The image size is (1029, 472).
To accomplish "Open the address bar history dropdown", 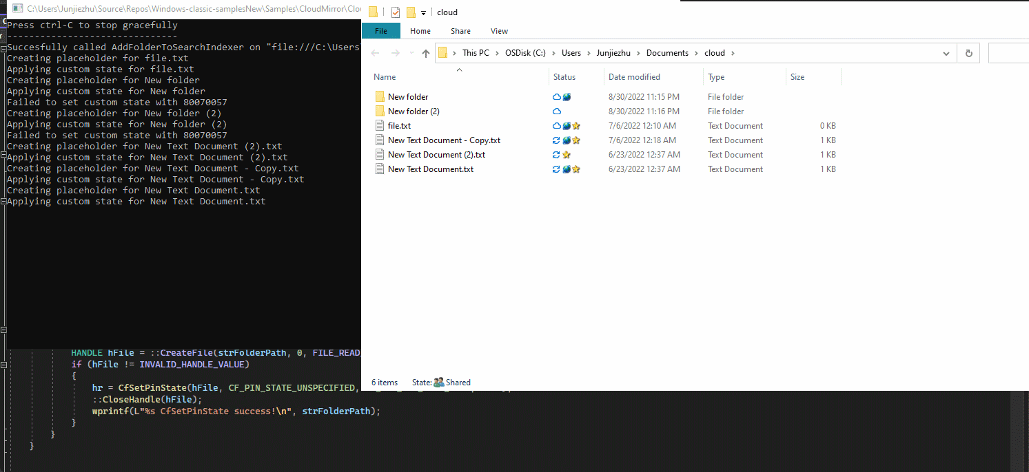I will 946,53.
